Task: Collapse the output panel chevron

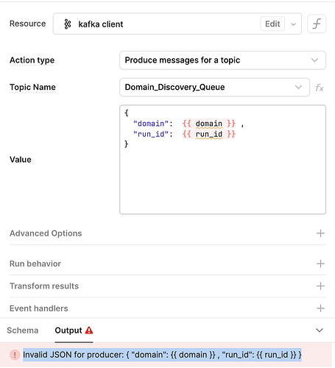Action: pos(320,330)
